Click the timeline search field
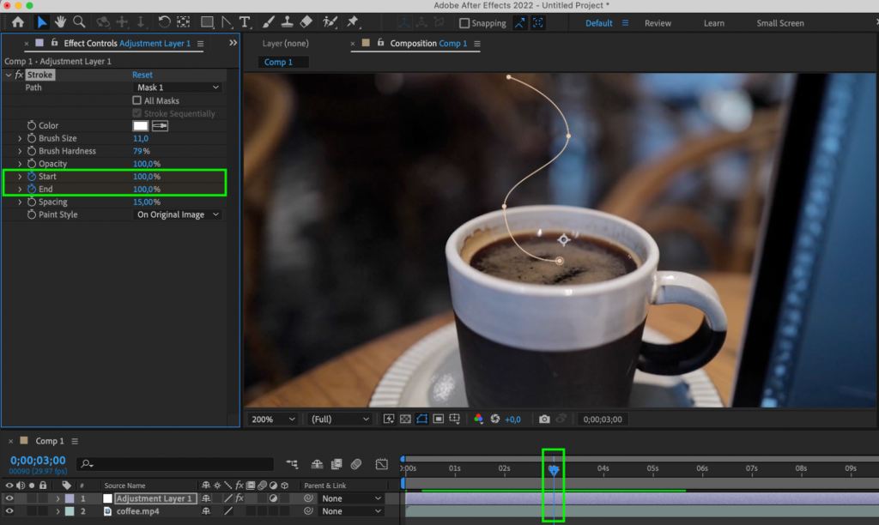The height and width of the screenshot is (525, 879). pos(172,464)
